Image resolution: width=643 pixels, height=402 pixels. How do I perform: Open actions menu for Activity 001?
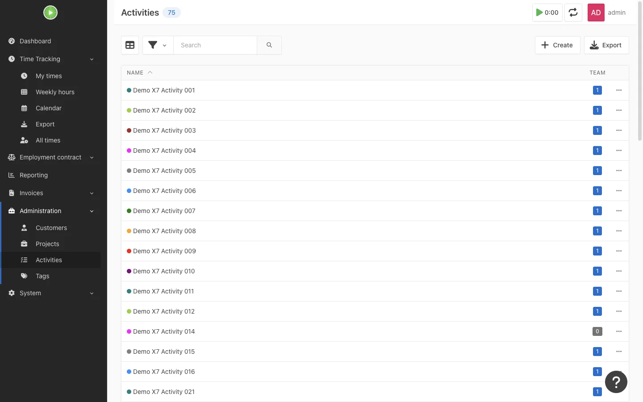[x=619, y=90]
